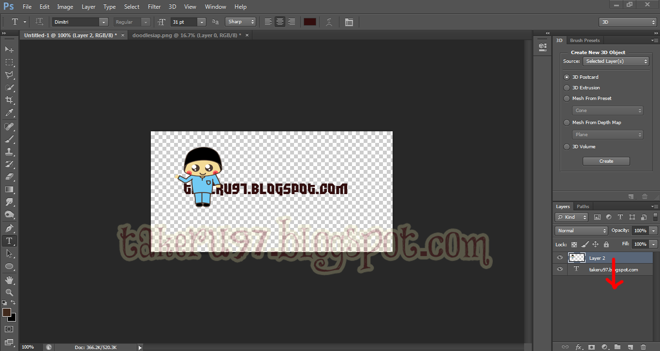This screenshot has width=660, height=351.
Task: Open text color swatch in options bar
Action: [309, 22]
